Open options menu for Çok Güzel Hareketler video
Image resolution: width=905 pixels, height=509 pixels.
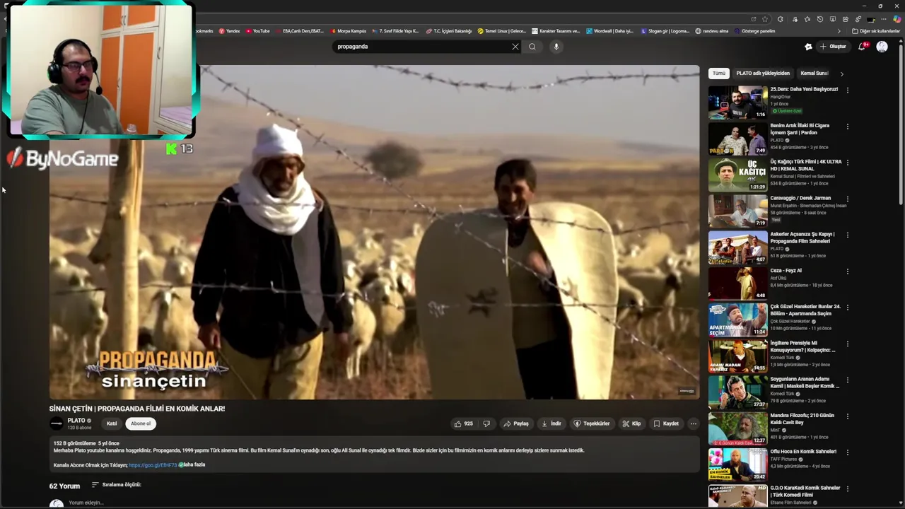point(847,308)
